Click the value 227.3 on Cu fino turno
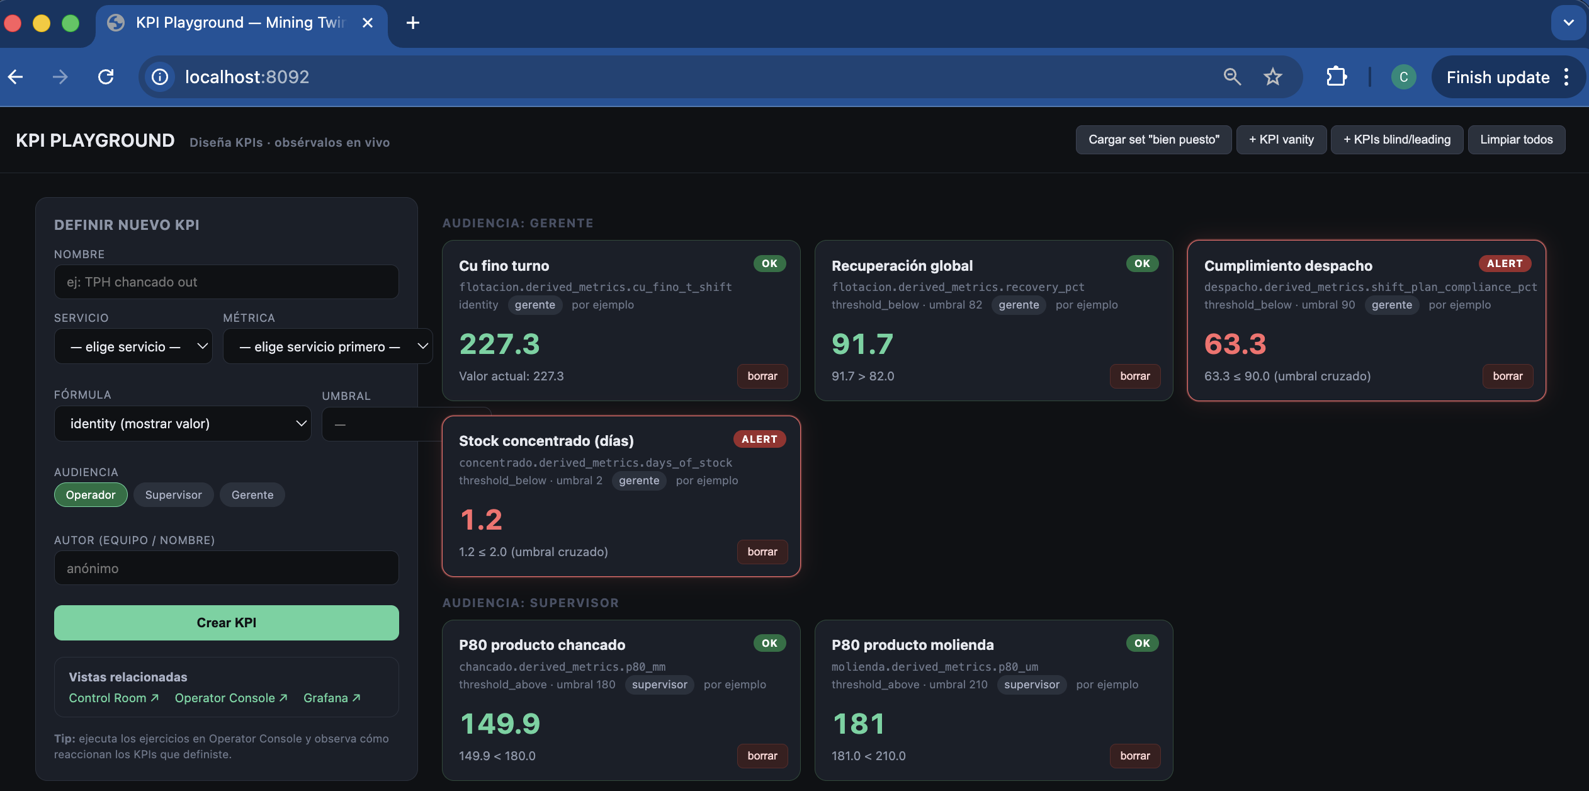This screenshot has height=791, width=1589. [x=499, y=344]
